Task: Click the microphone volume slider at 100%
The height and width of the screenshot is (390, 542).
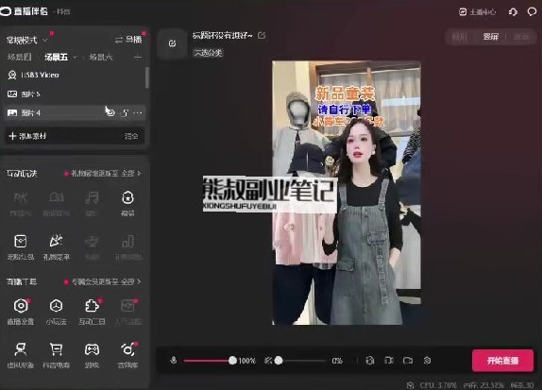Action: [208, 361]
